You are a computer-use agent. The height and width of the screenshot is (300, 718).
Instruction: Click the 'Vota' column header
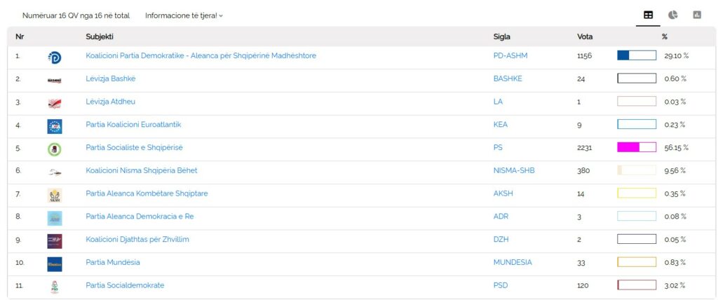click(x=585, y=36)
